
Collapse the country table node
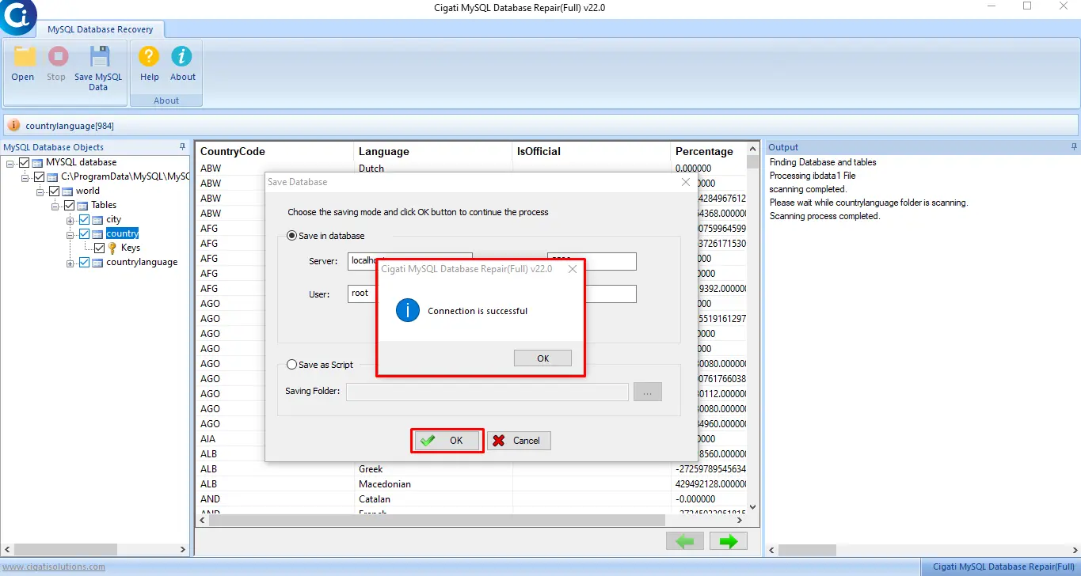pyautogui.click(x=70, y=233)
